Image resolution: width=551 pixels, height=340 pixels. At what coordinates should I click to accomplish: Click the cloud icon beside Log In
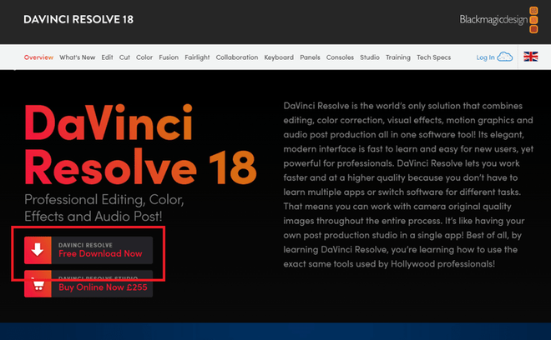click(x=505, y=57)
